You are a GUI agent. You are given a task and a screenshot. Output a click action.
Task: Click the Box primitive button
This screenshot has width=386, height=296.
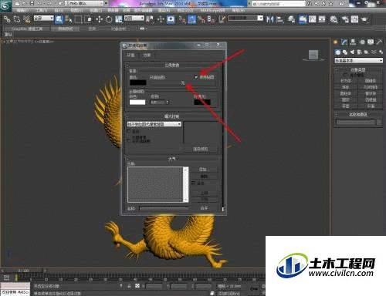(x=346, y=81)
